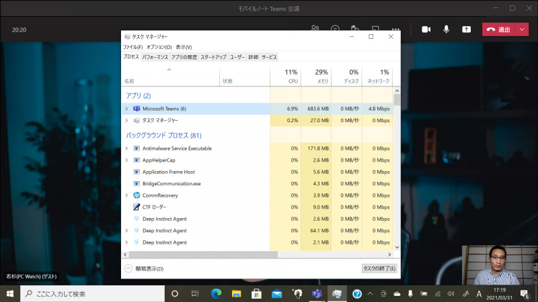538x302 pixels.
Task: Click the horizontal scrollbar right arrow
Action: tap(389, 254)
